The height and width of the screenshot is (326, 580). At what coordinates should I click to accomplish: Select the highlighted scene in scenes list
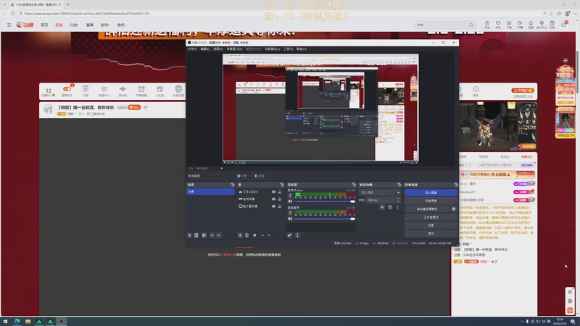(210, 191)
